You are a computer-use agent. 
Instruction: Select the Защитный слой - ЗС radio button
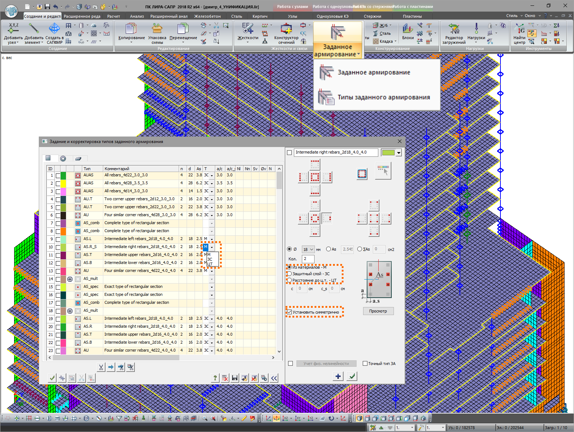coord(290,274)
